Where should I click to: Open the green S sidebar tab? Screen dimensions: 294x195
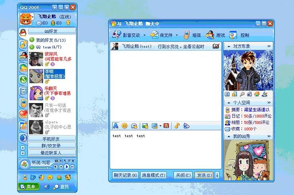coord(23,80)
